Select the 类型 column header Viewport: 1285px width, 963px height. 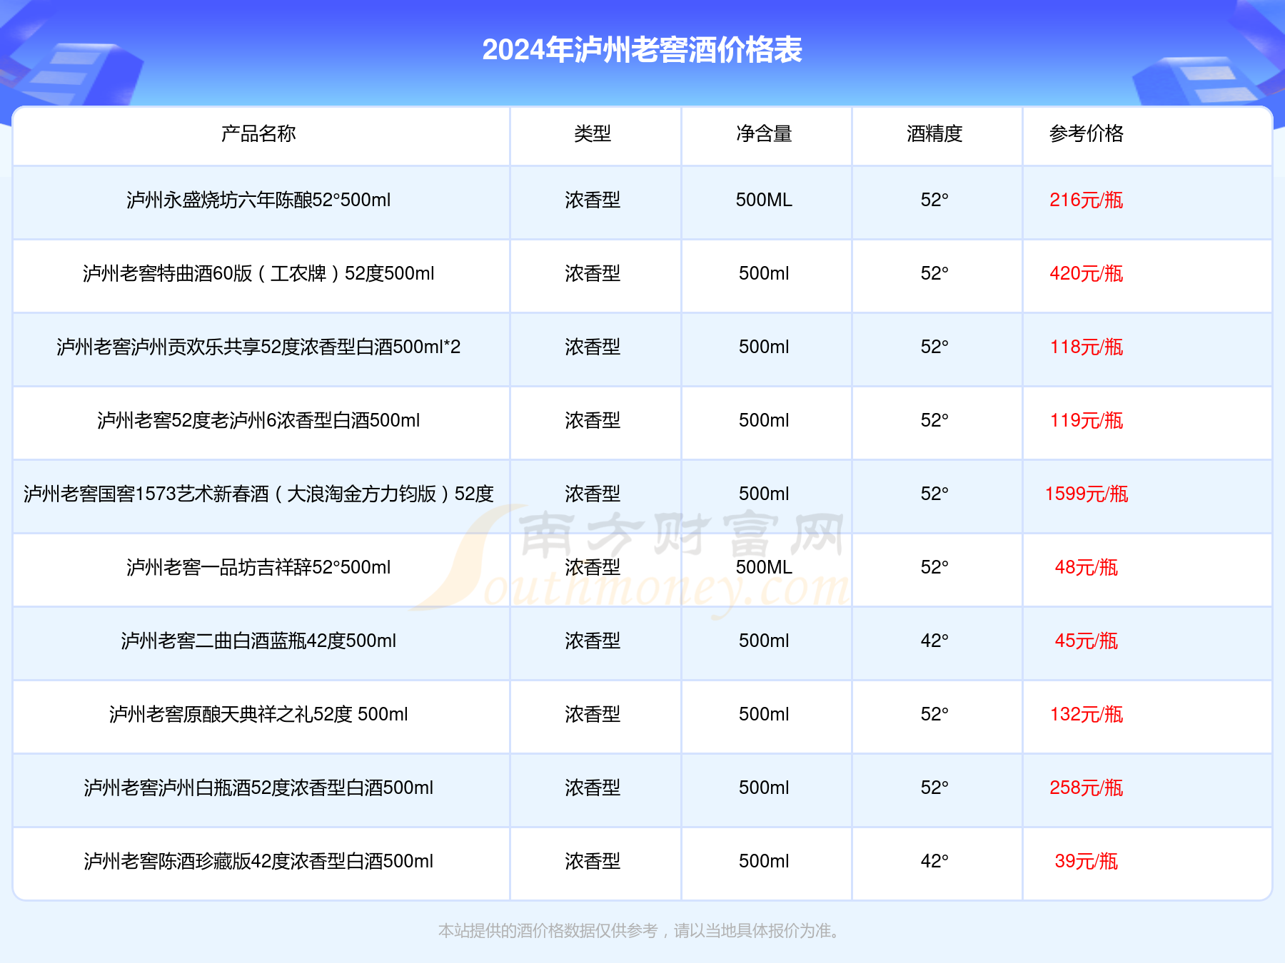[x=593, y=133]
